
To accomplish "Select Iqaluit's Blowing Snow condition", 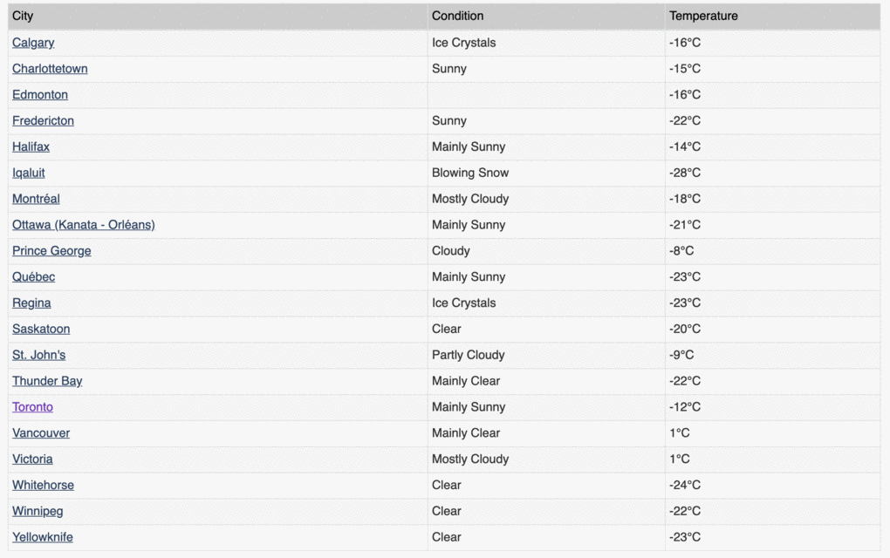I will (x=470, y=173).
